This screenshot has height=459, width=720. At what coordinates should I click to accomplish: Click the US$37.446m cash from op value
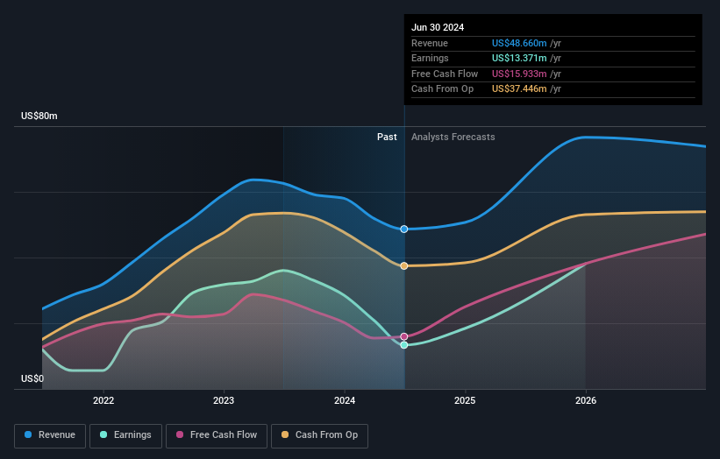pos(519,89)
